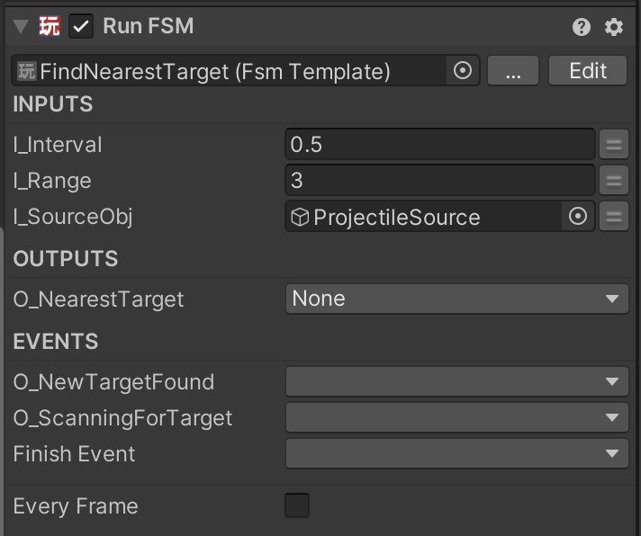The height and width of the screenshot is (536, 641).
Task: Click the cube icon next to ProjectileSource
Action: click(300, 217)
